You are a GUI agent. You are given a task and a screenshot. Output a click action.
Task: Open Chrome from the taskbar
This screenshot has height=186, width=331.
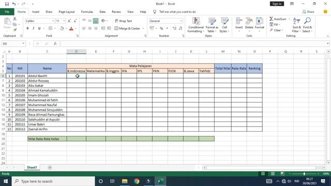137,181
